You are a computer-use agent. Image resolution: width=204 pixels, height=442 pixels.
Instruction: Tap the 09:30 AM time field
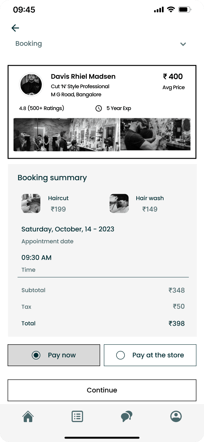click(x=36, y=258)
